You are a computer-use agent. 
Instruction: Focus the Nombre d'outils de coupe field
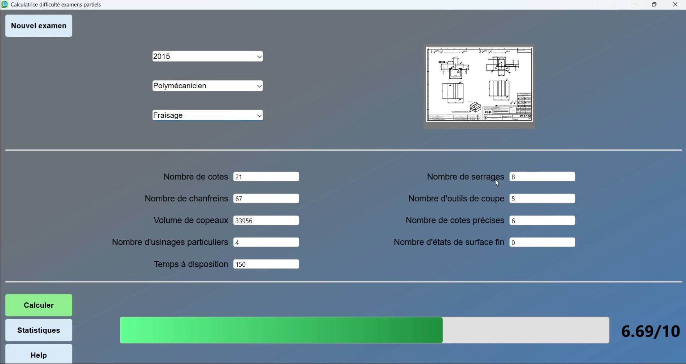pos(542,199)
